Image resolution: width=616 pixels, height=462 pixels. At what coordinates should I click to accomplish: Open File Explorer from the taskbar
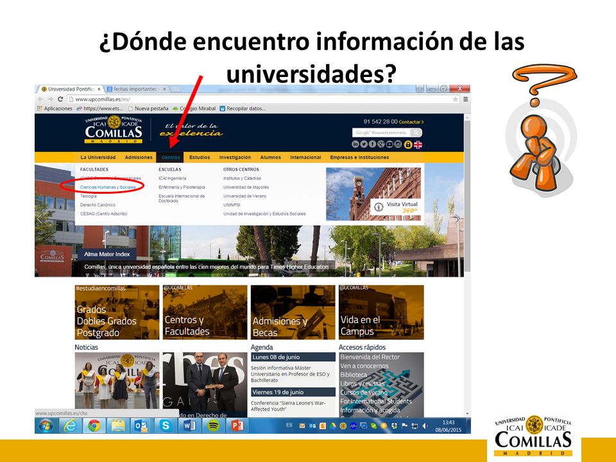pyautogui.click(x=118, y=425)
